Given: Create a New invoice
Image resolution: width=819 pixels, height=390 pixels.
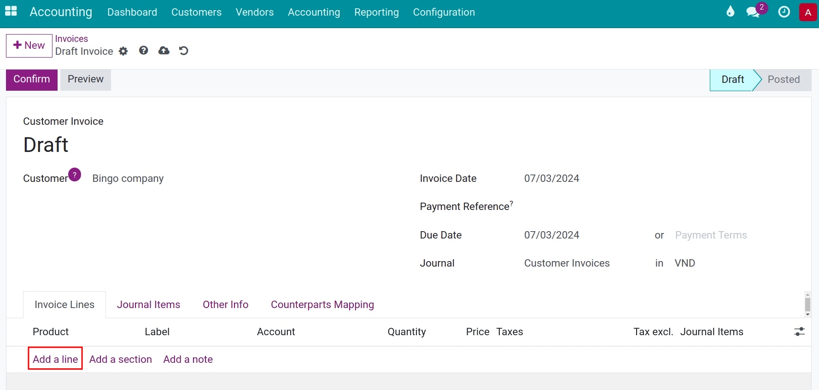Looking at the screenshot, I should tap(29, 46).
